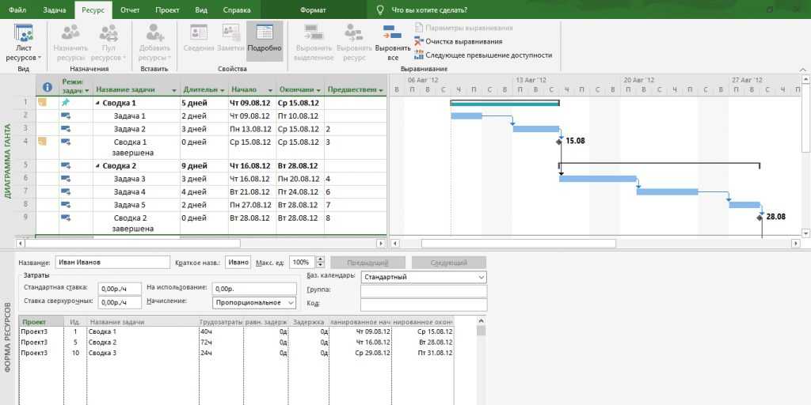Switch to the Отчет ribbon tab

pos(130,9)
